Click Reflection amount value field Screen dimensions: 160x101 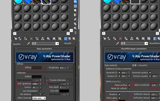(x=154, y=94)
